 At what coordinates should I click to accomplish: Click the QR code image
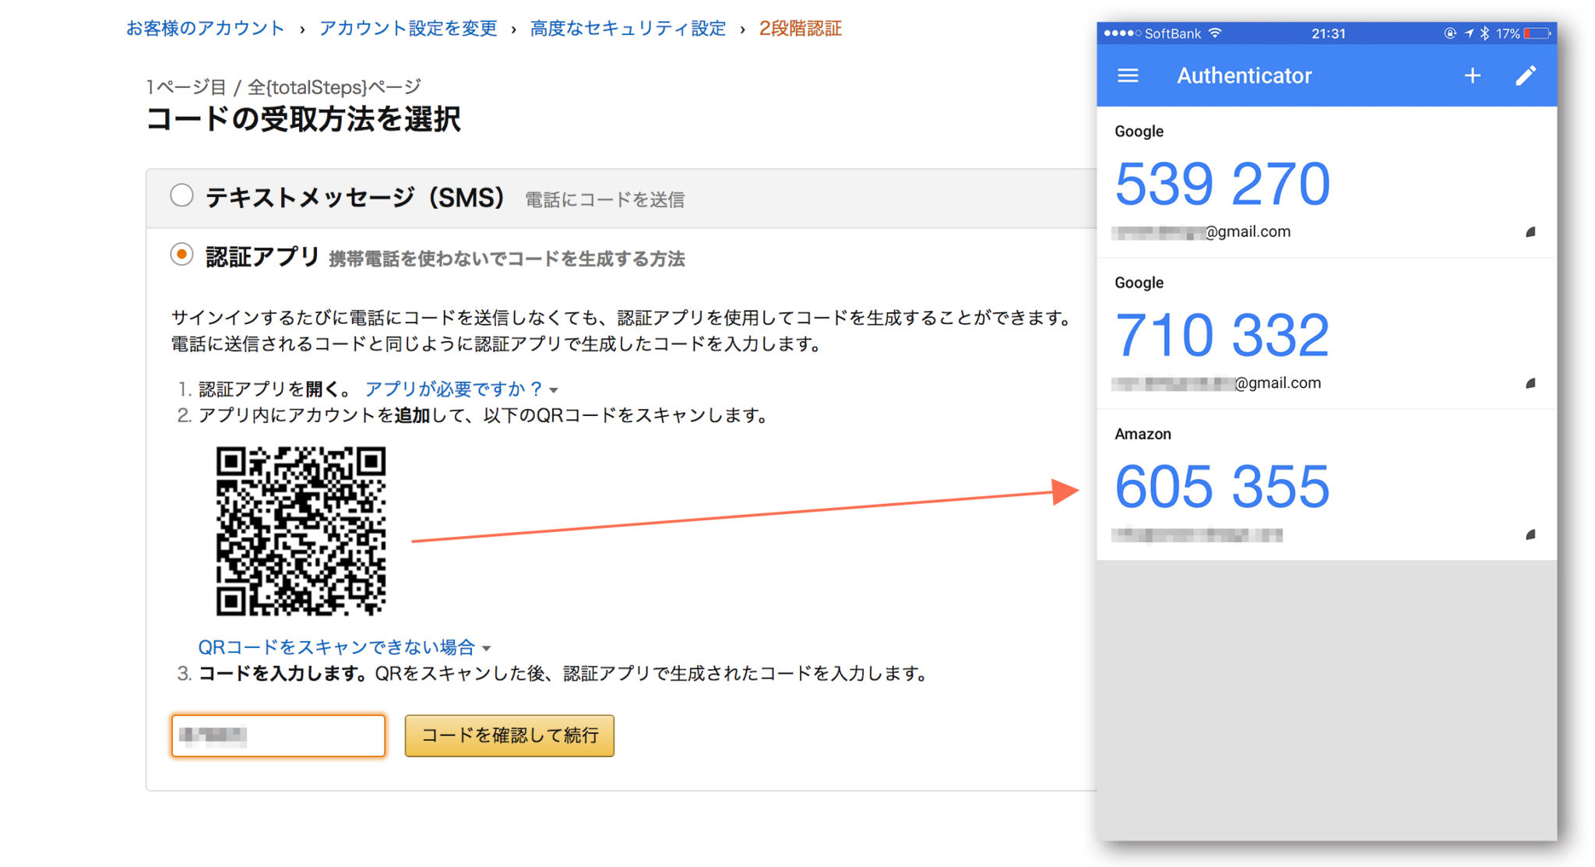coord(301,531)
